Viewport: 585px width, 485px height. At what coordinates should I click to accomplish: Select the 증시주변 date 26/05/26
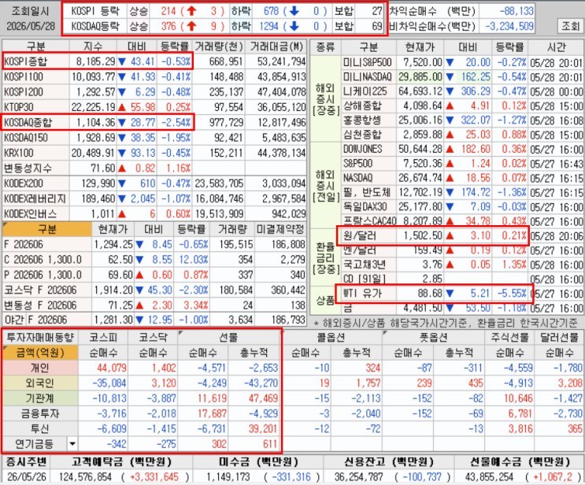coord(27,477)
